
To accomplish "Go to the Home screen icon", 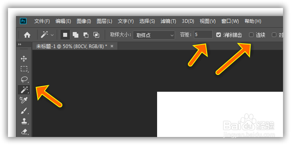I will point(27,35).
